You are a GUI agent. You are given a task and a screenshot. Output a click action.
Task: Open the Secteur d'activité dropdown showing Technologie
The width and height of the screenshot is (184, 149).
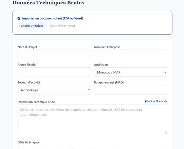pos(54,90)
